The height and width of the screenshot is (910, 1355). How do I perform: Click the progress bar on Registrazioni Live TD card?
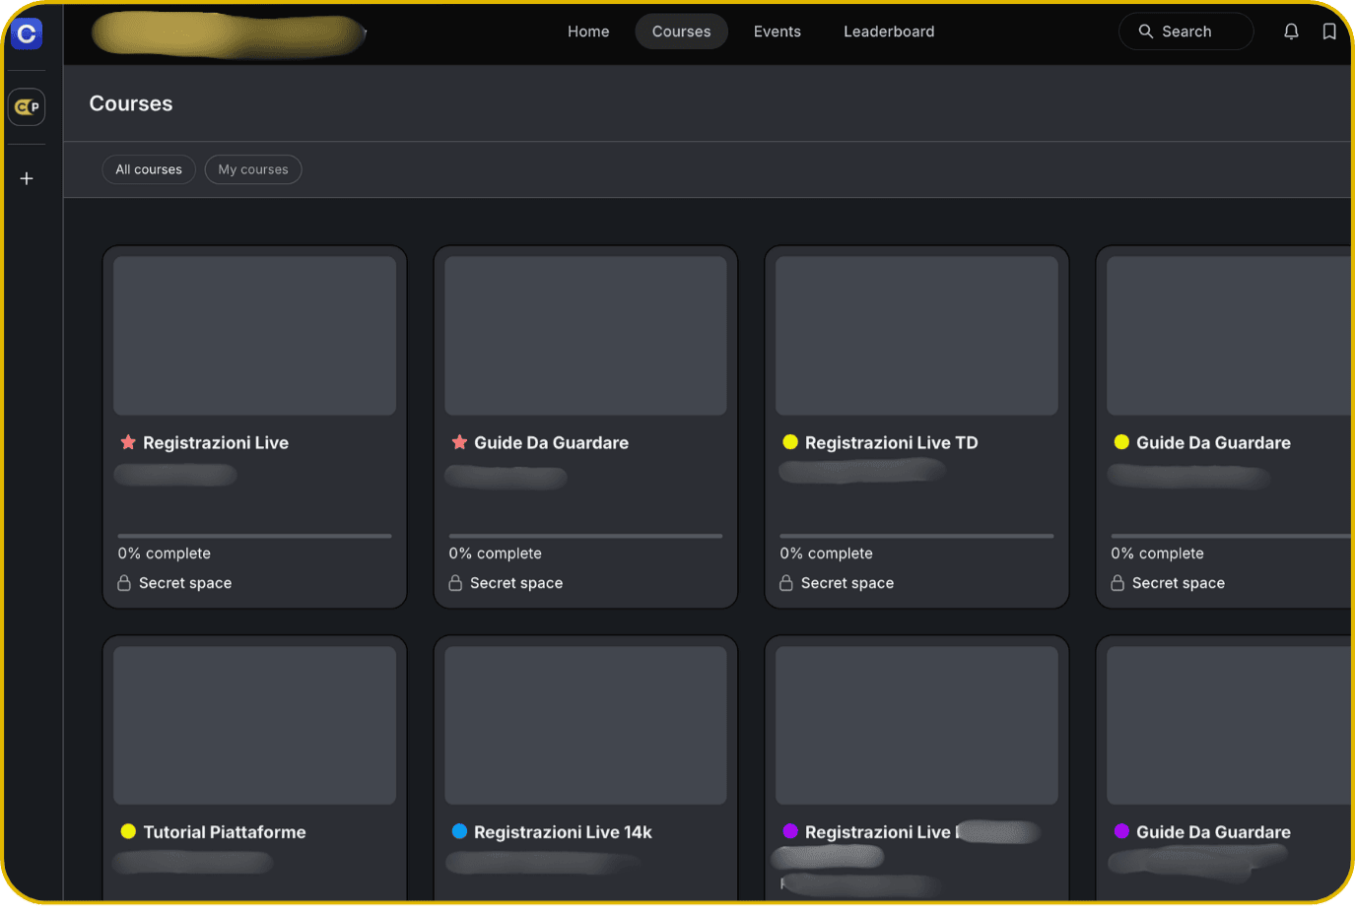[x=917, y=536]
